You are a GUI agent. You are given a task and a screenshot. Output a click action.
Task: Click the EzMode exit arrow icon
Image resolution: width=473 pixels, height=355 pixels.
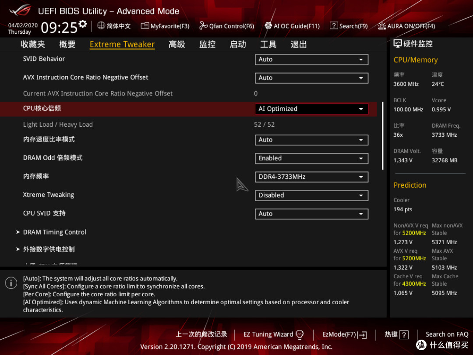(362, 335)
